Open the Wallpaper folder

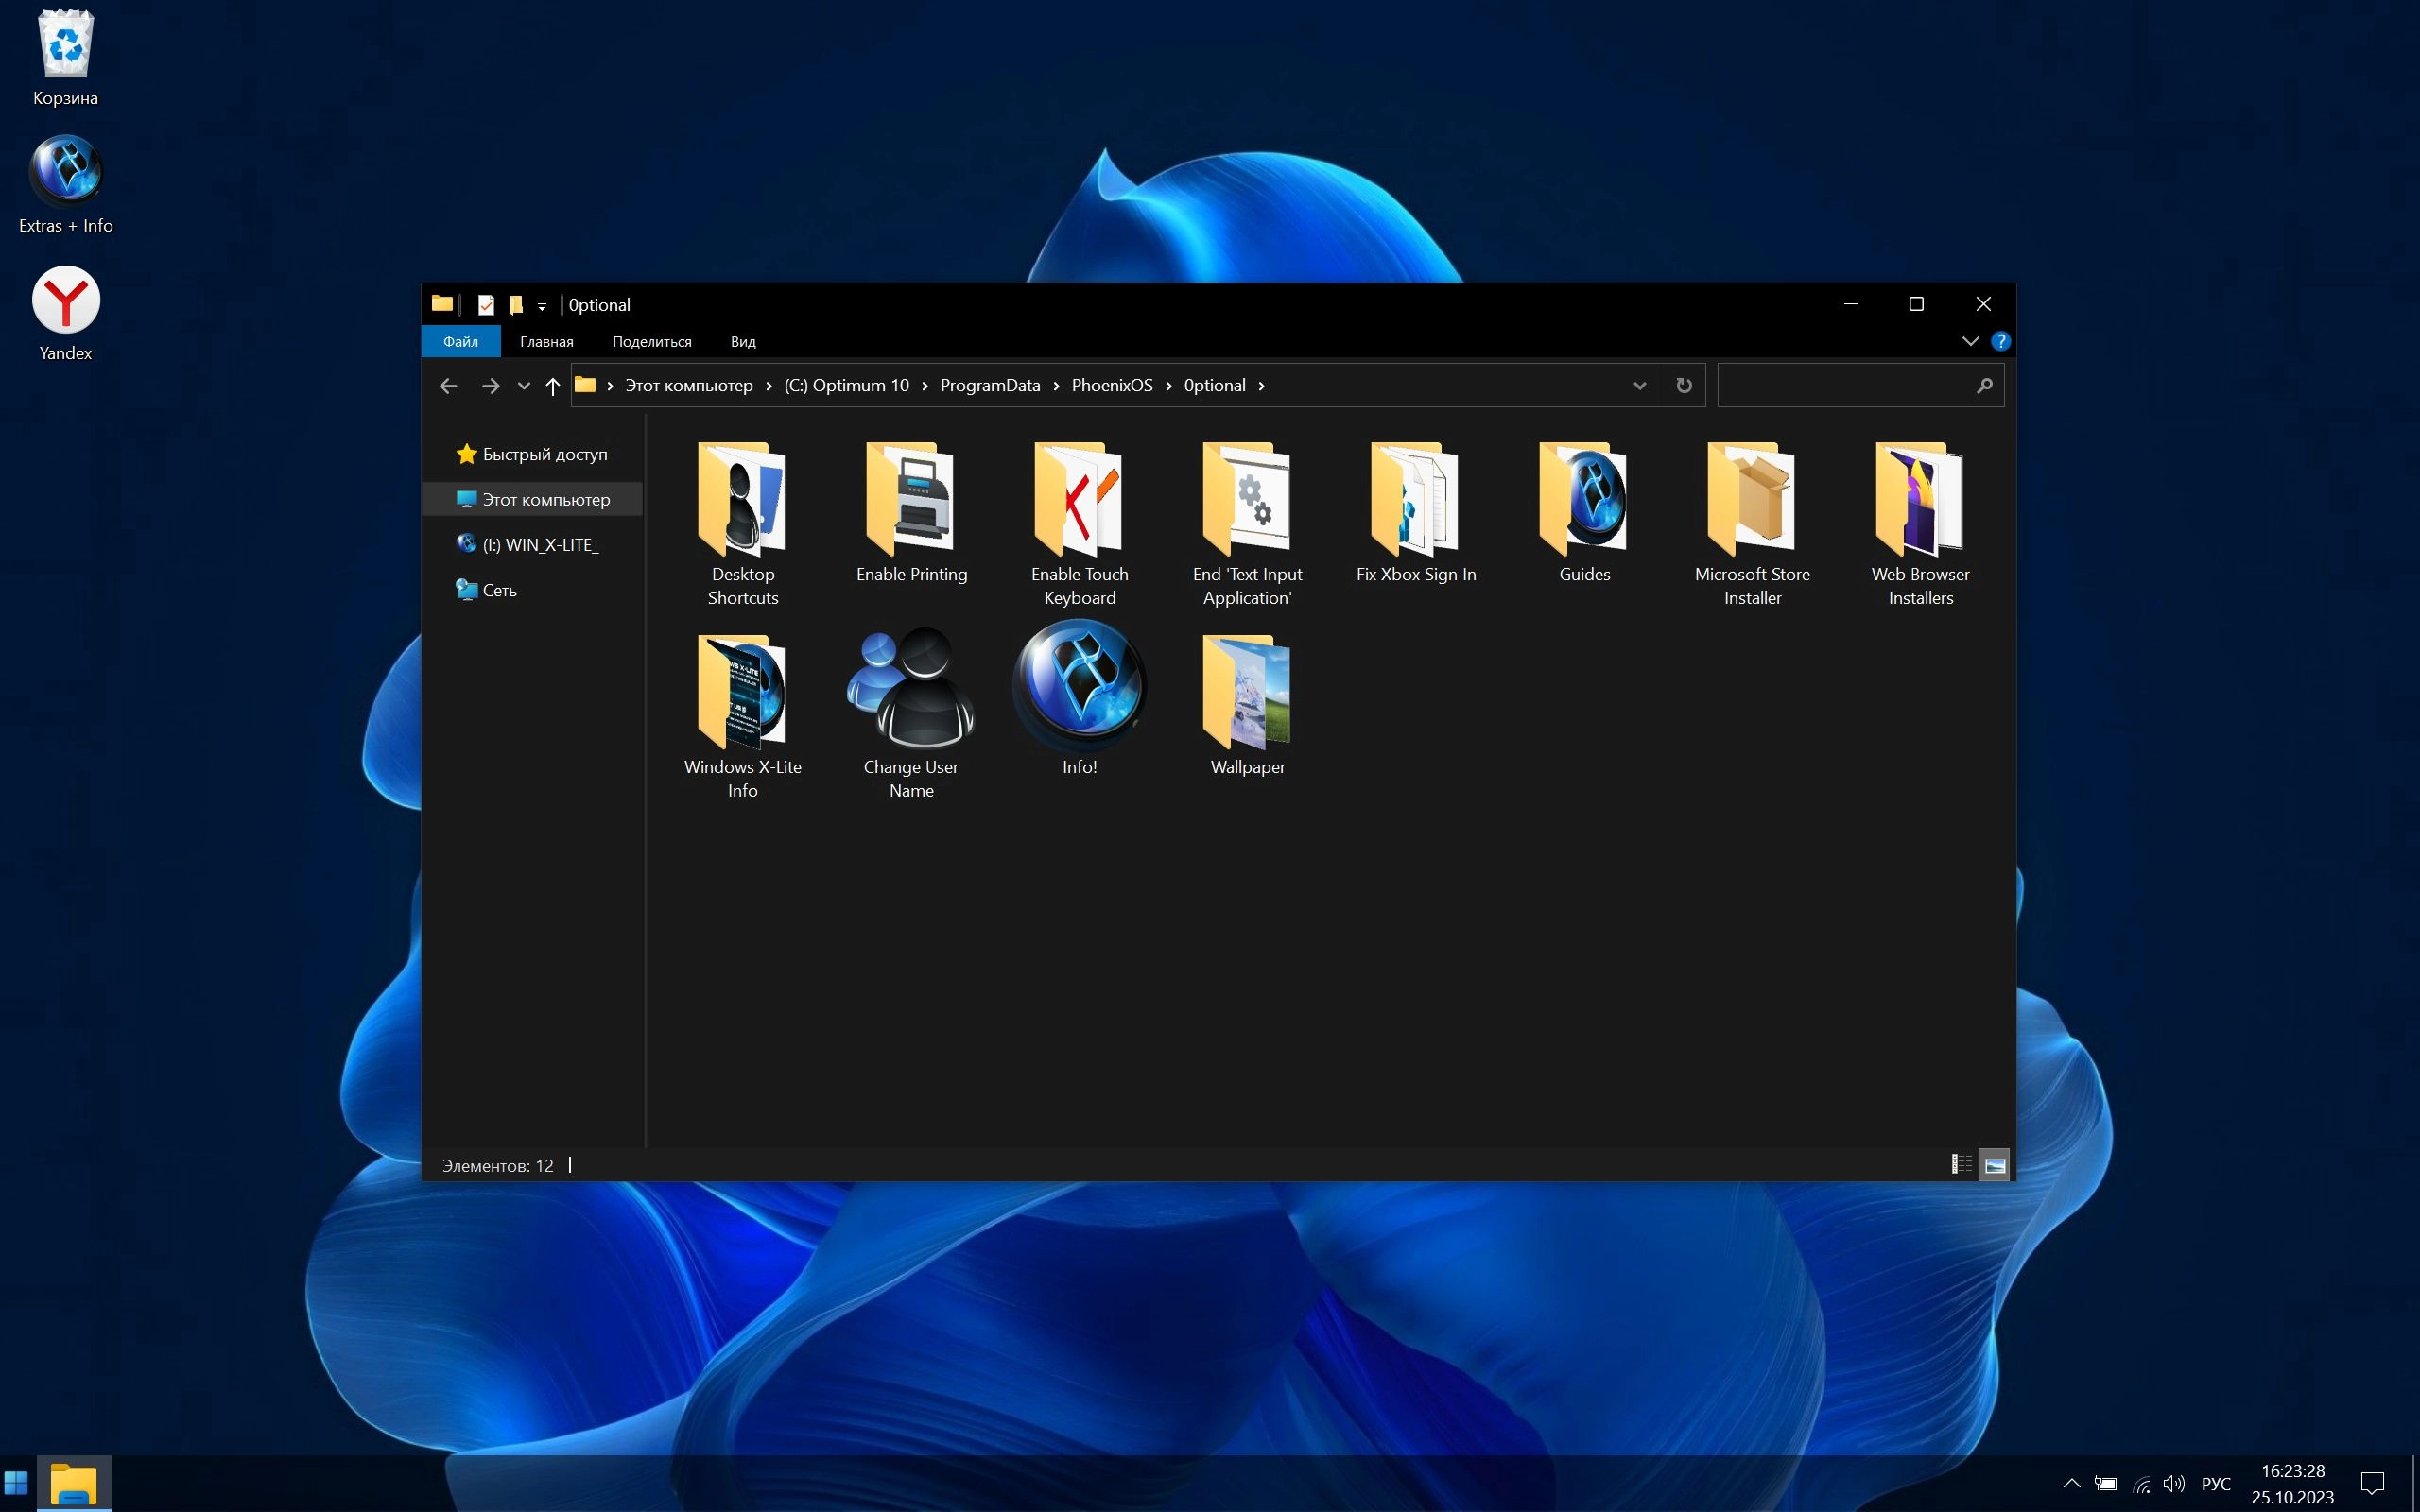tap(1247, 692)
